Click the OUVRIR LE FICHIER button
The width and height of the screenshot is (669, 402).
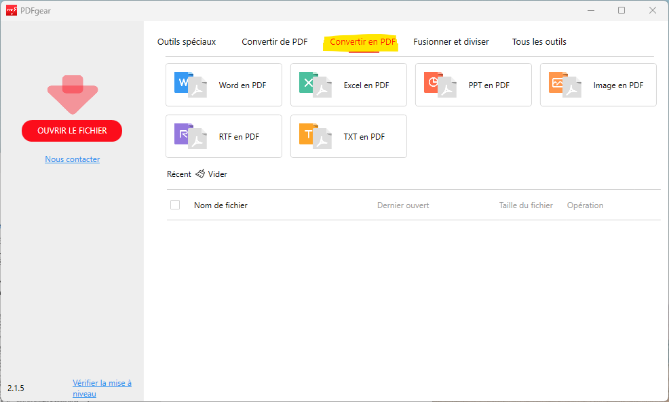(72, 131)
